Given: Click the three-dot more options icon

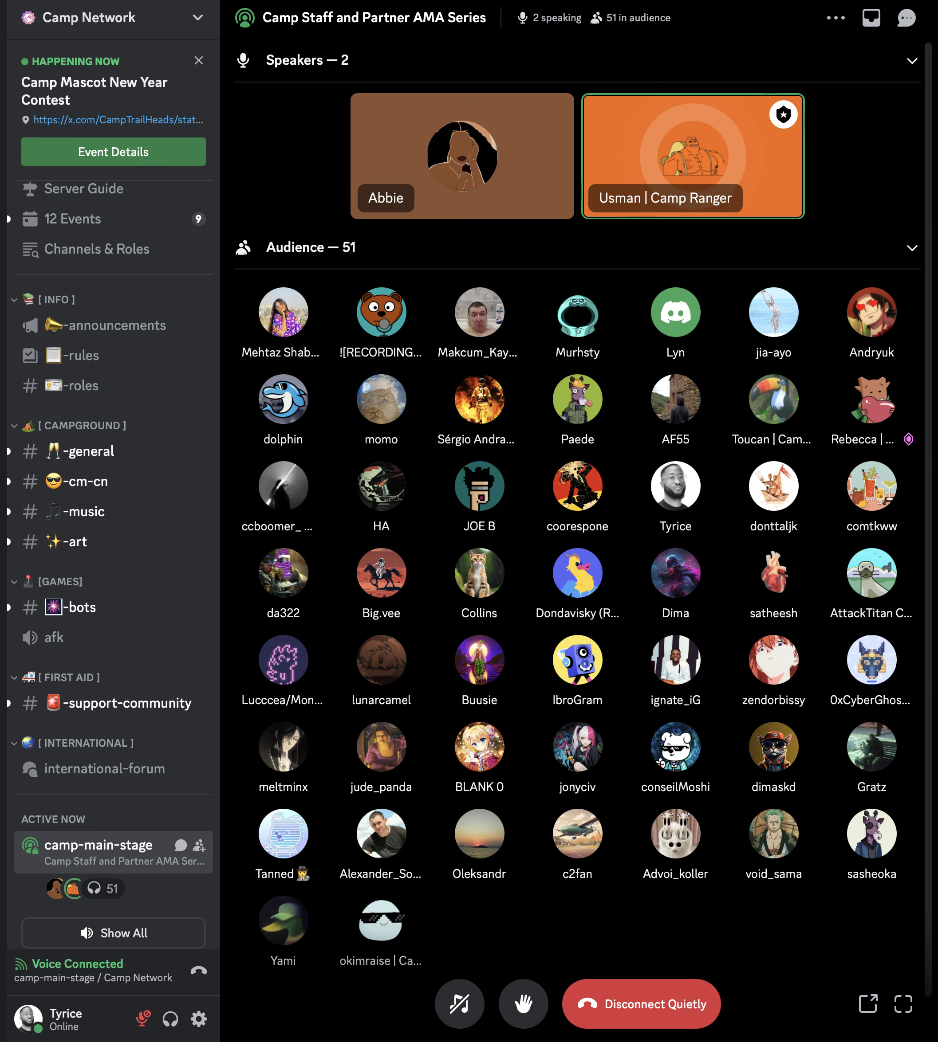Looking at the screenshot, I should 836,17.
